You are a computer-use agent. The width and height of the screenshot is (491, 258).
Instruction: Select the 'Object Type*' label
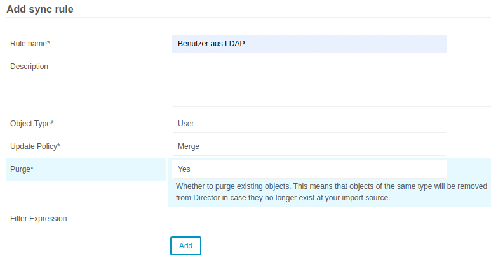pos(32,124)
